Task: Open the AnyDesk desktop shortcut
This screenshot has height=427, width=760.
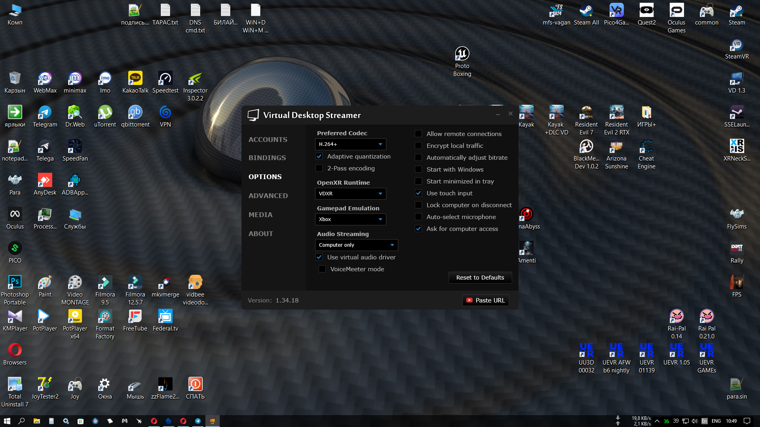Action: click(45, 184)
